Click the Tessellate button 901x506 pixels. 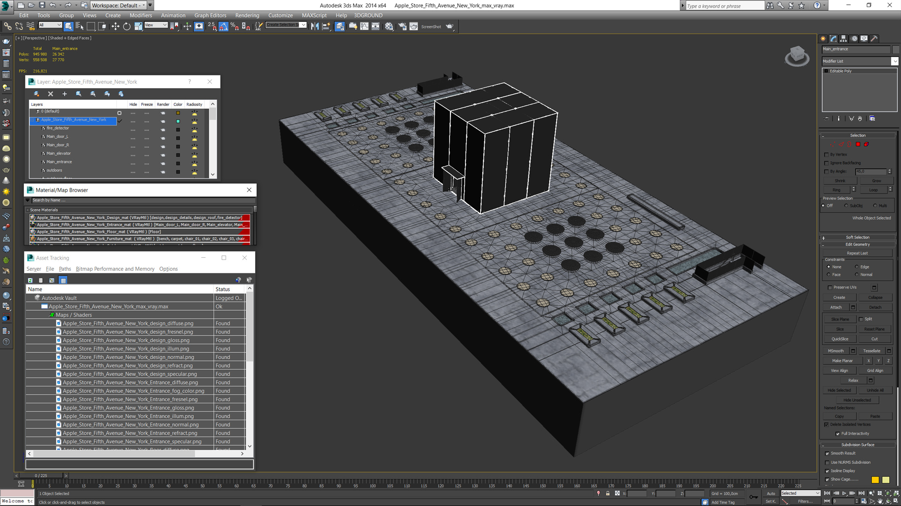tap(871, 351)
